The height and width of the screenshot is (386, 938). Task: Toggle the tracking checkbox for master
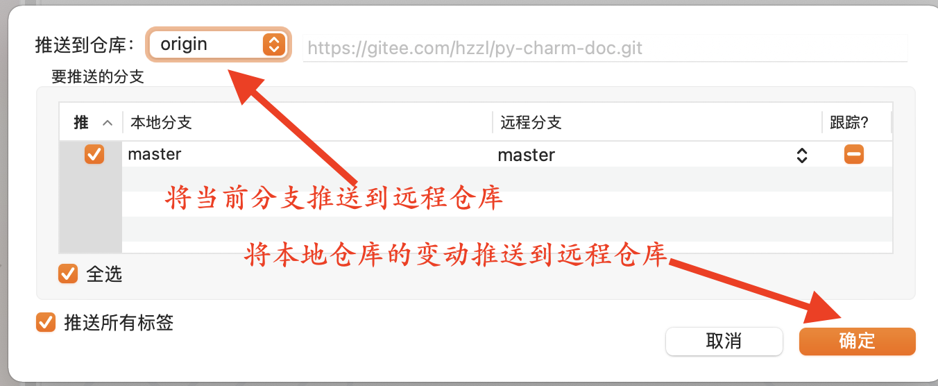point(854,154)
